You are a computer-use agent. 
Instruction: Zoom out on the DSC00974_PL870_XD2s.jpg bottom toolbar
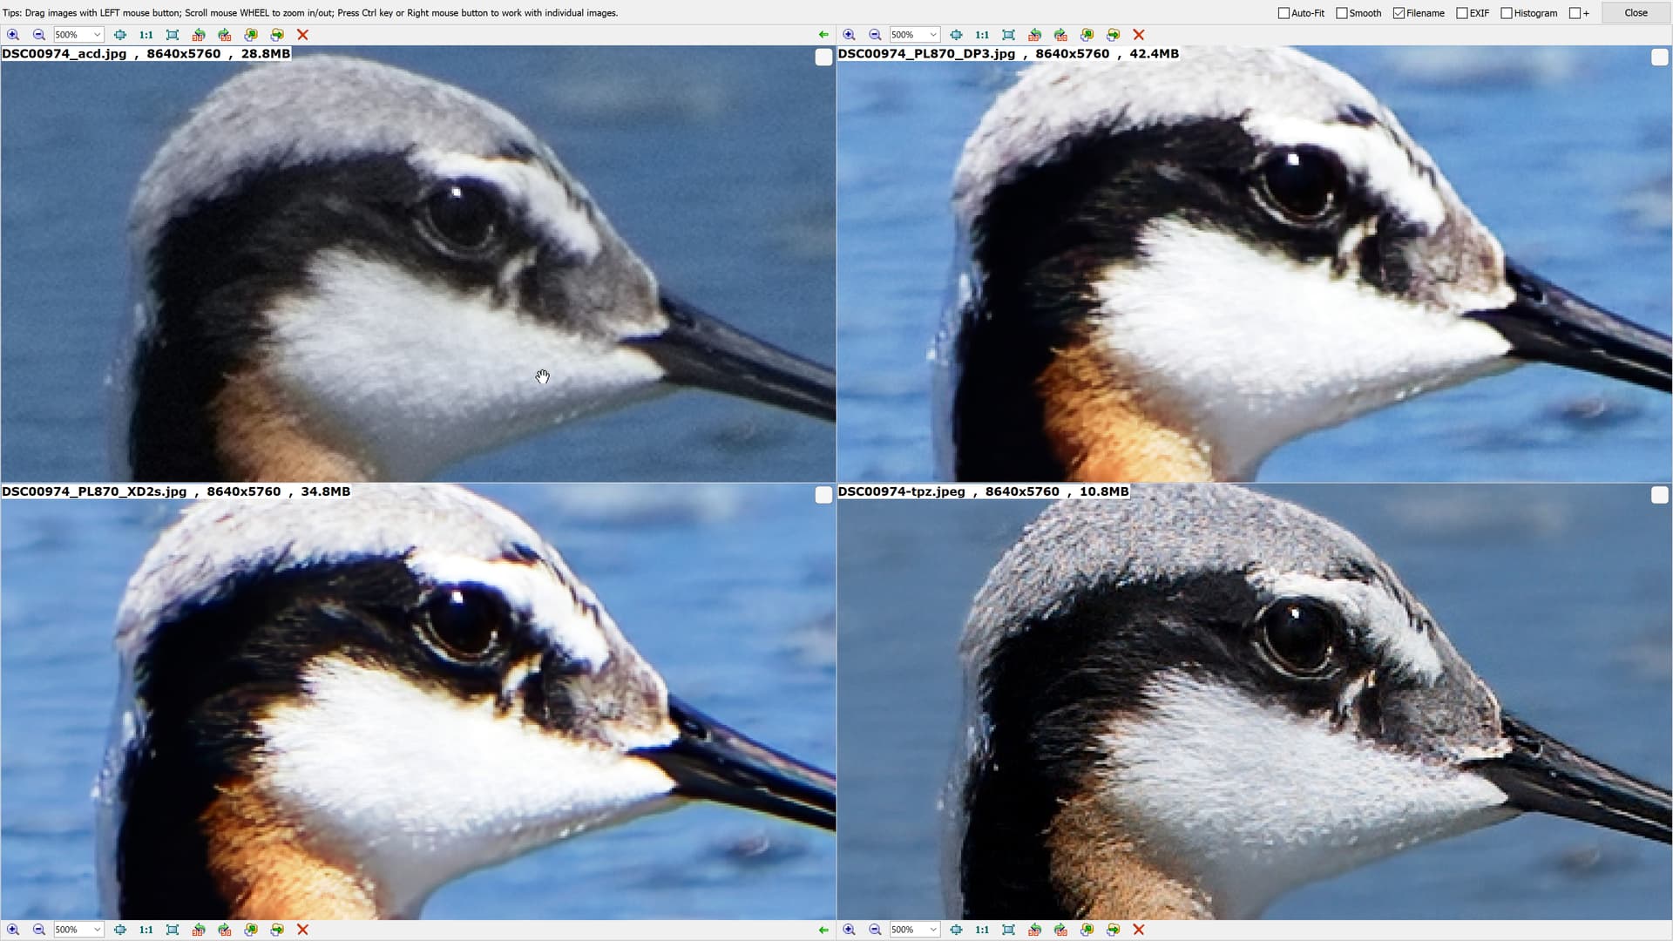pyautogui.click(x=39, y=930)
